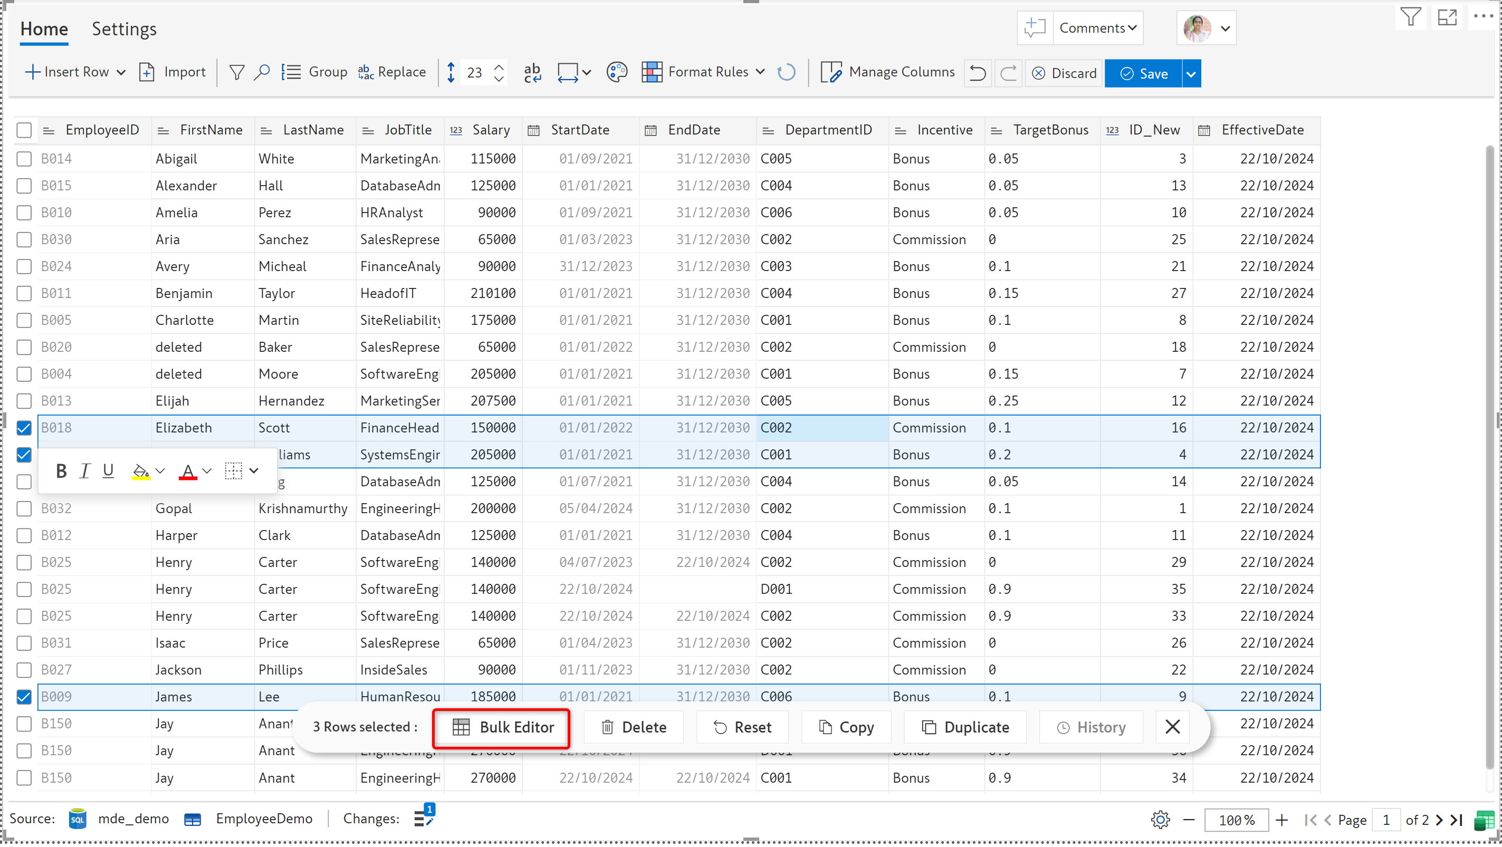Switch to the Settings tab
Image resolution: width=1502 pixels, height=847 pixels.
coord(124,29)
